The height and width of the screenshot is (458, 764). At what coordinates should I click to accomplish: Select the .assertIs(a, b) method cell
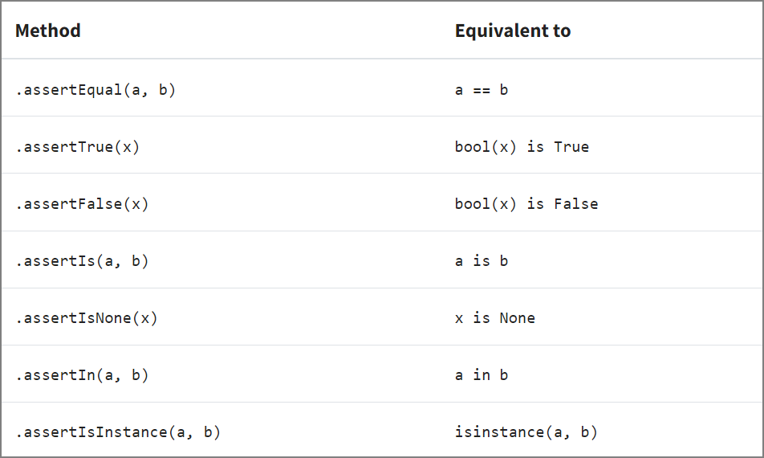82,261
